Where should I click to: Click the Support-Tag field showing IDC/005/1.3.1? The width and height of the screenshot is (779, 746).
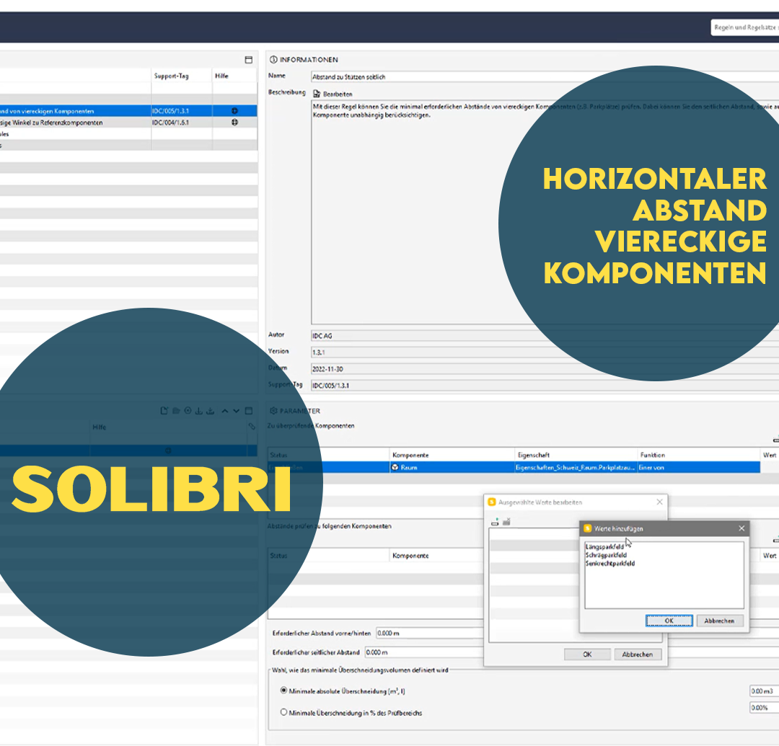[x=545, y=386]
